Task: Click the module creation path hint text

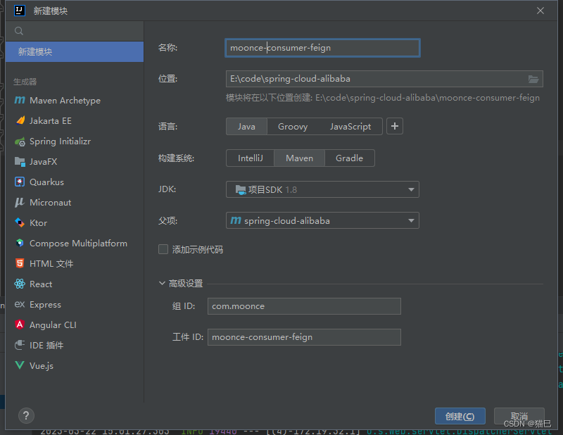Action: pyautogui.click(x=383, y=98)
